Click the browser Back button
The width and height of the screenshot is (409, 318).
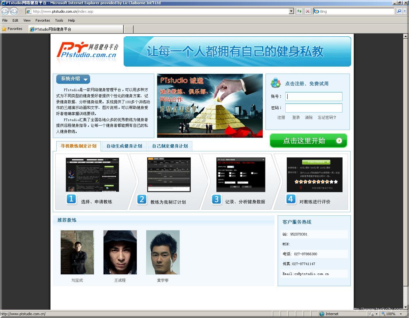[x=5, y=11]
